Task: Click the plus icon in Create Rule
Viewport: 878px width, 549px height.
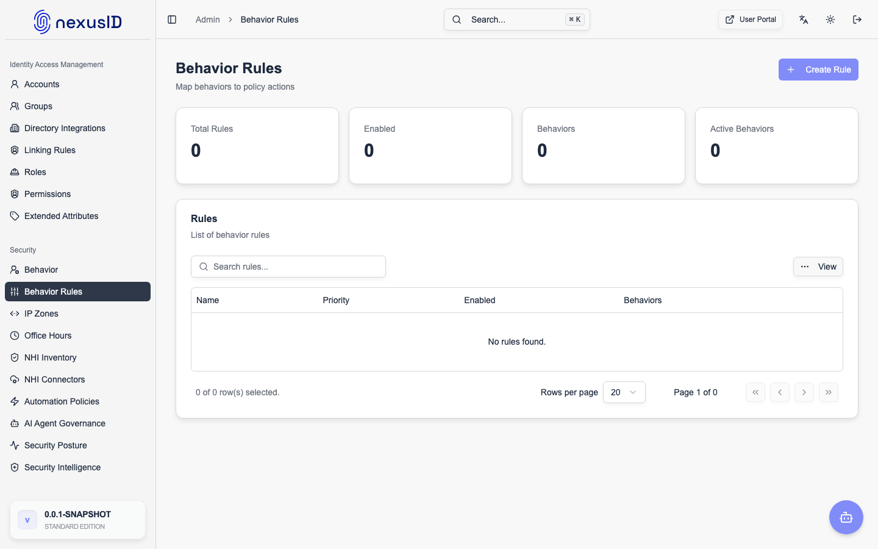Action: click(x=791, y=70)
